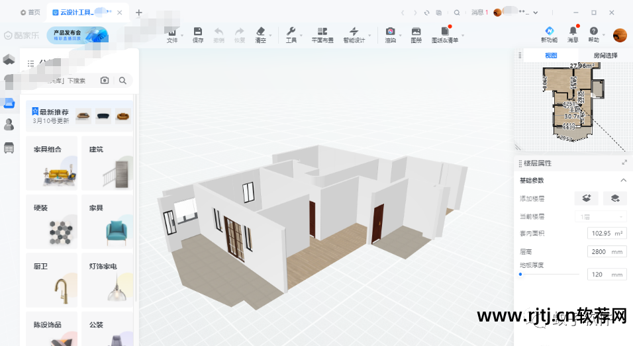Click the 恢复 redo arrow

[x=240, y=32]
